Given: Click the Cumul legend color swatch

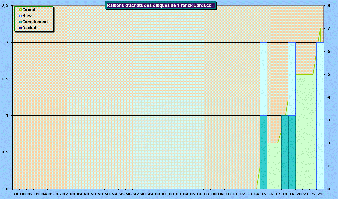Looking at the screenshot, I should pos(20,10).
